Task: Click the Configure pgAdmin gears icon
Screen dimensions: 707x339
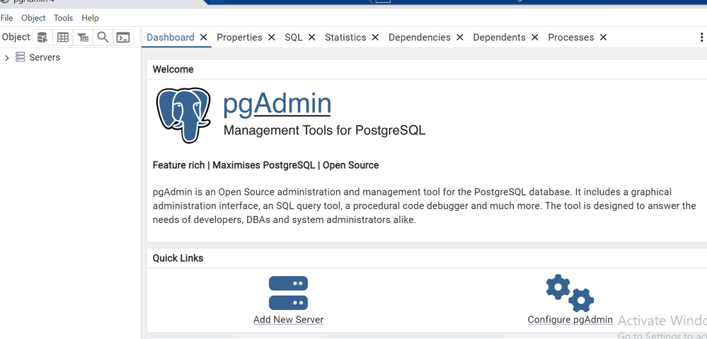Action: (570, 293)
